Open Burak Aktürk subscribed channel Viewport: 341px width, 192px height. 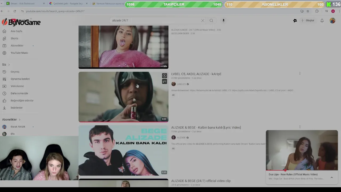click(x=18, y=127)
